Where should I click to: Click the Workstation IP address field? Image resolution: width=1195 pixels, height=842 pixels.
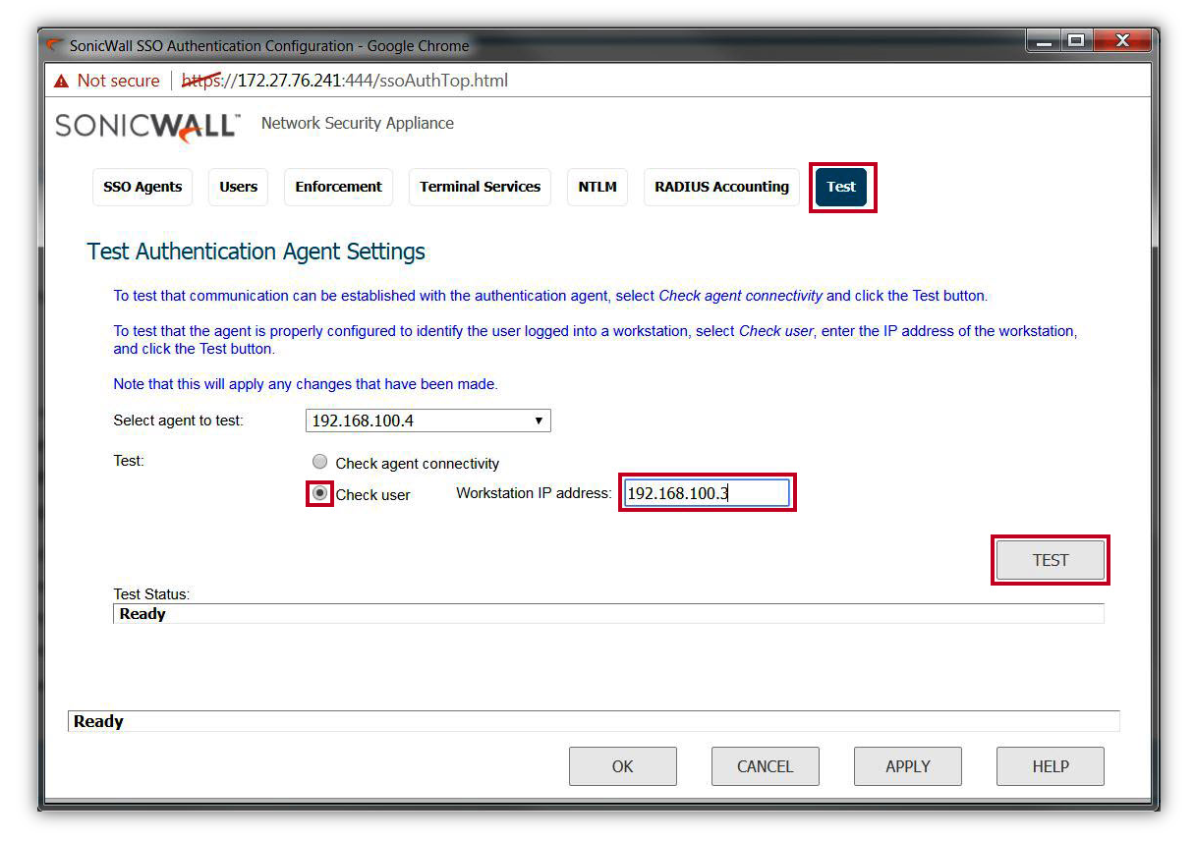(707, 493)
